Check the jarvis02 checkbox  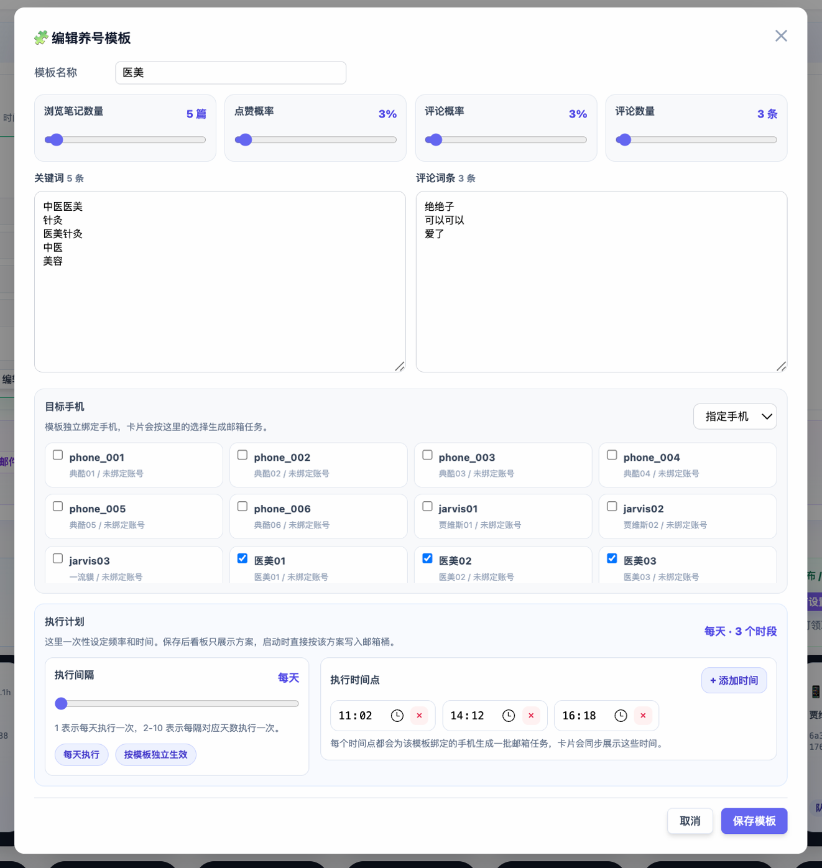pos(612,507)
